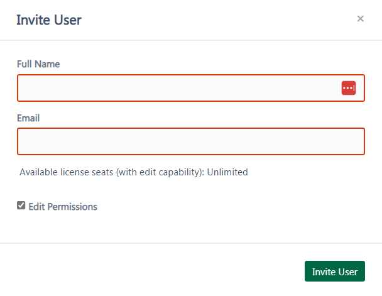Screen dimensions: 382x296
Task: Toggle the checkmark beside Edit Permissions
Action: click(21, 206)
